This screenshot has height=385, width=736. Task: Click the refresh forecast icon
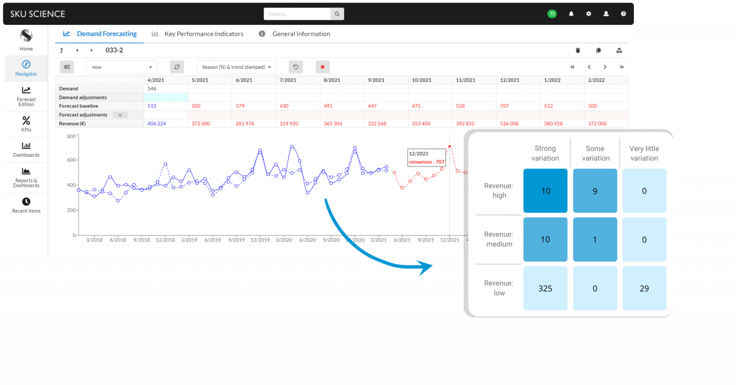177,67
